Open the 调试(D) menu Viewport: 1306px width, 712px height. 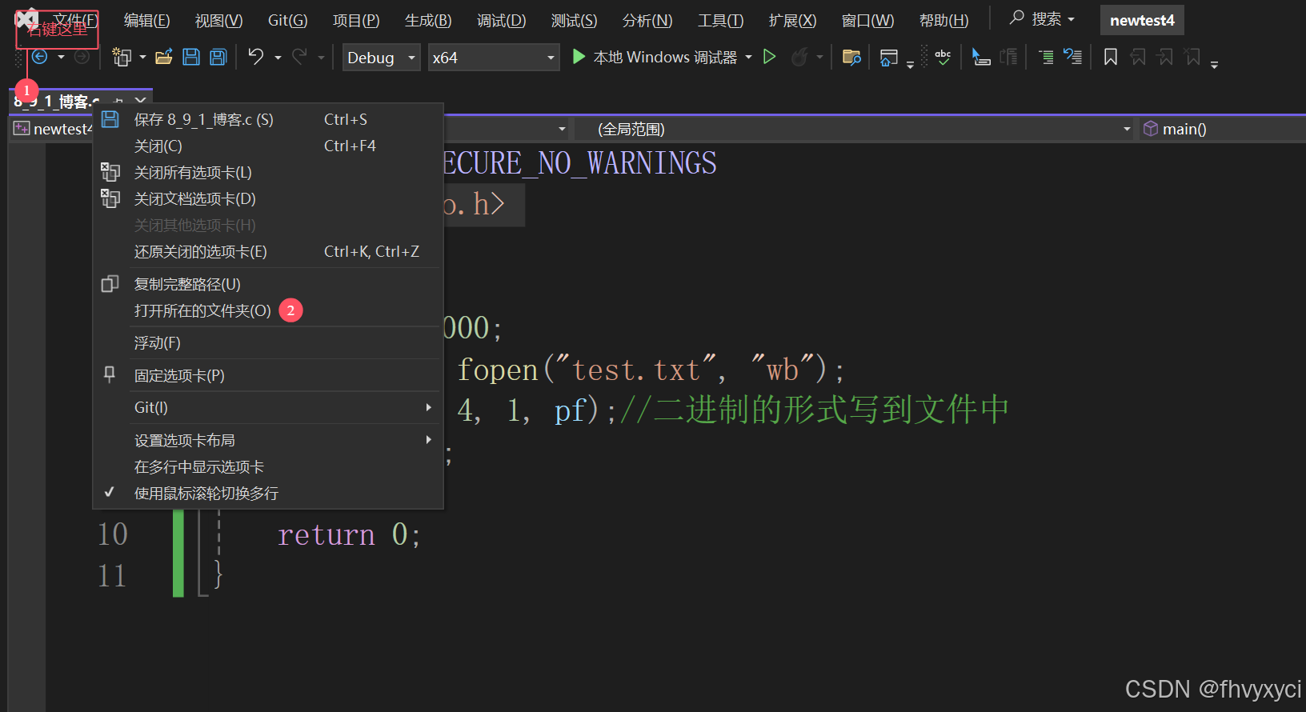point(502,20)
